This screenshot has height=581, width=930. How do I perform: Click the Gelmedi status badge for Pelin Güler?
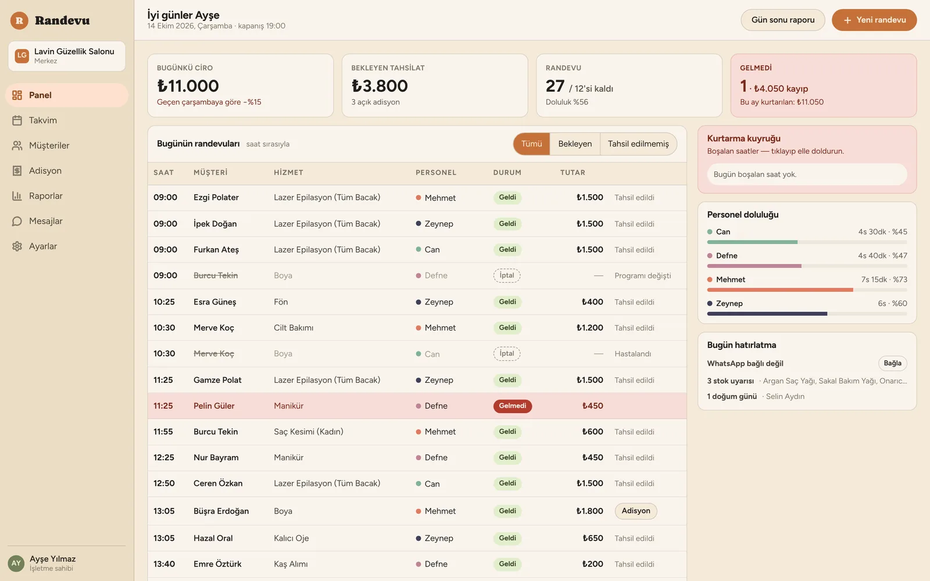pyautogui.click(x=512, y=406)
